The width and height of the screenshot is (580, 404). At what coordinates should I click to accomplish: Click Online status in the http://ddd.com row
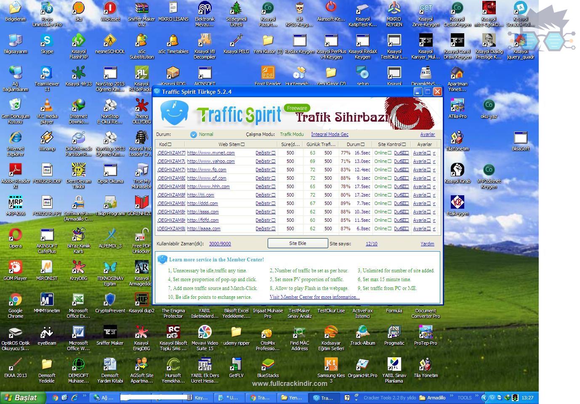pyautogui.click(x=383, y=203)
